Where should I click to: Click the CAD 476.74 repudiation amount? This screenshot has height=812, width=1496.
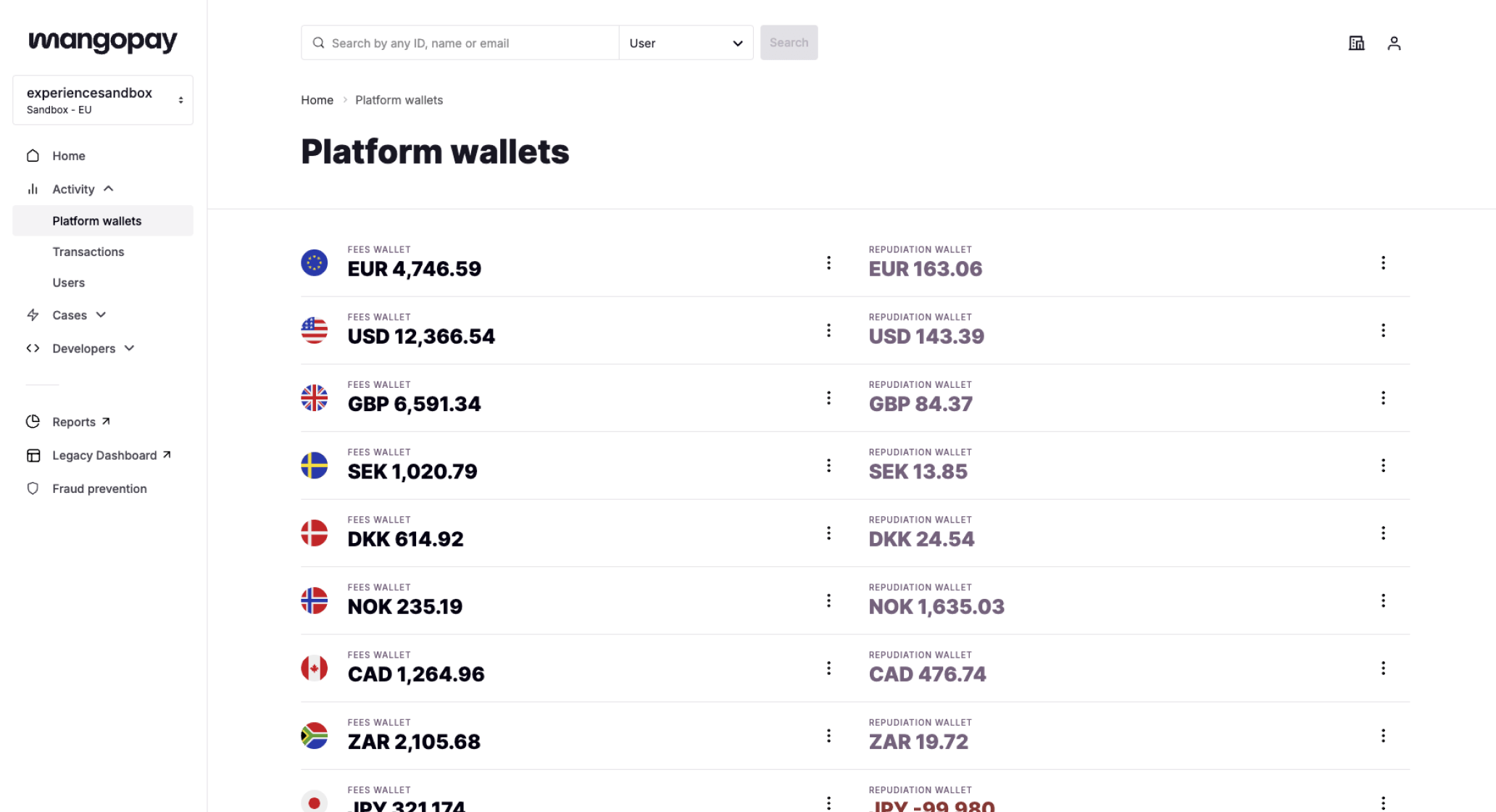[x=927, y=674]
